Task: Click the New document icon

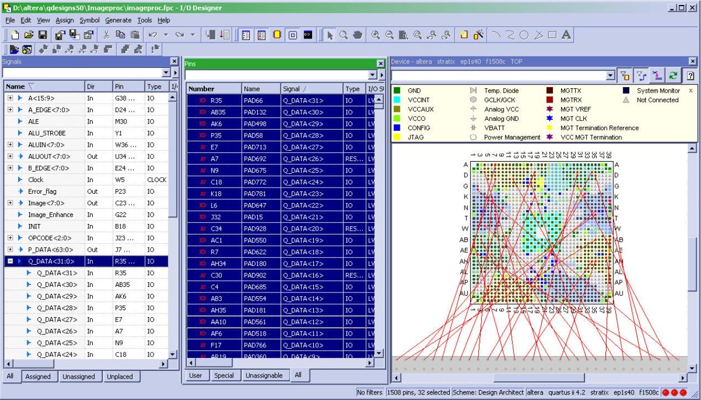Action: tap(14, 35)
